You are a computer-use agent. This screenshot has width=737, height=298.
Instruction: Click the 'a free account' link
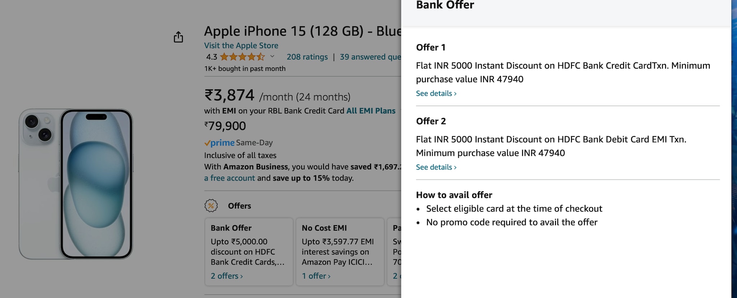tap(229, 178)
